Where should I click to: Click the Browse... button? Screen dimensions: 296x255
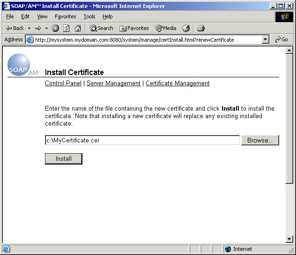tap(260, 140)
